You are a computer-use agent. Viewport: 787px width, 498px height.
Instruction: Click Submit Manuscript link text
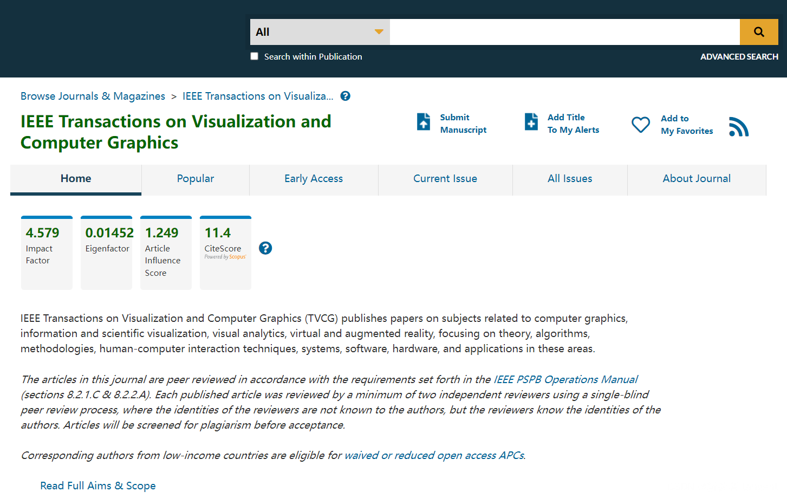[463, 124]
